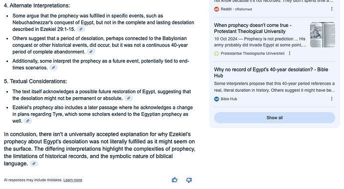344x189 pixels.
Task: Open citation link after 'prophecy as well'
Action: [27, 121]
